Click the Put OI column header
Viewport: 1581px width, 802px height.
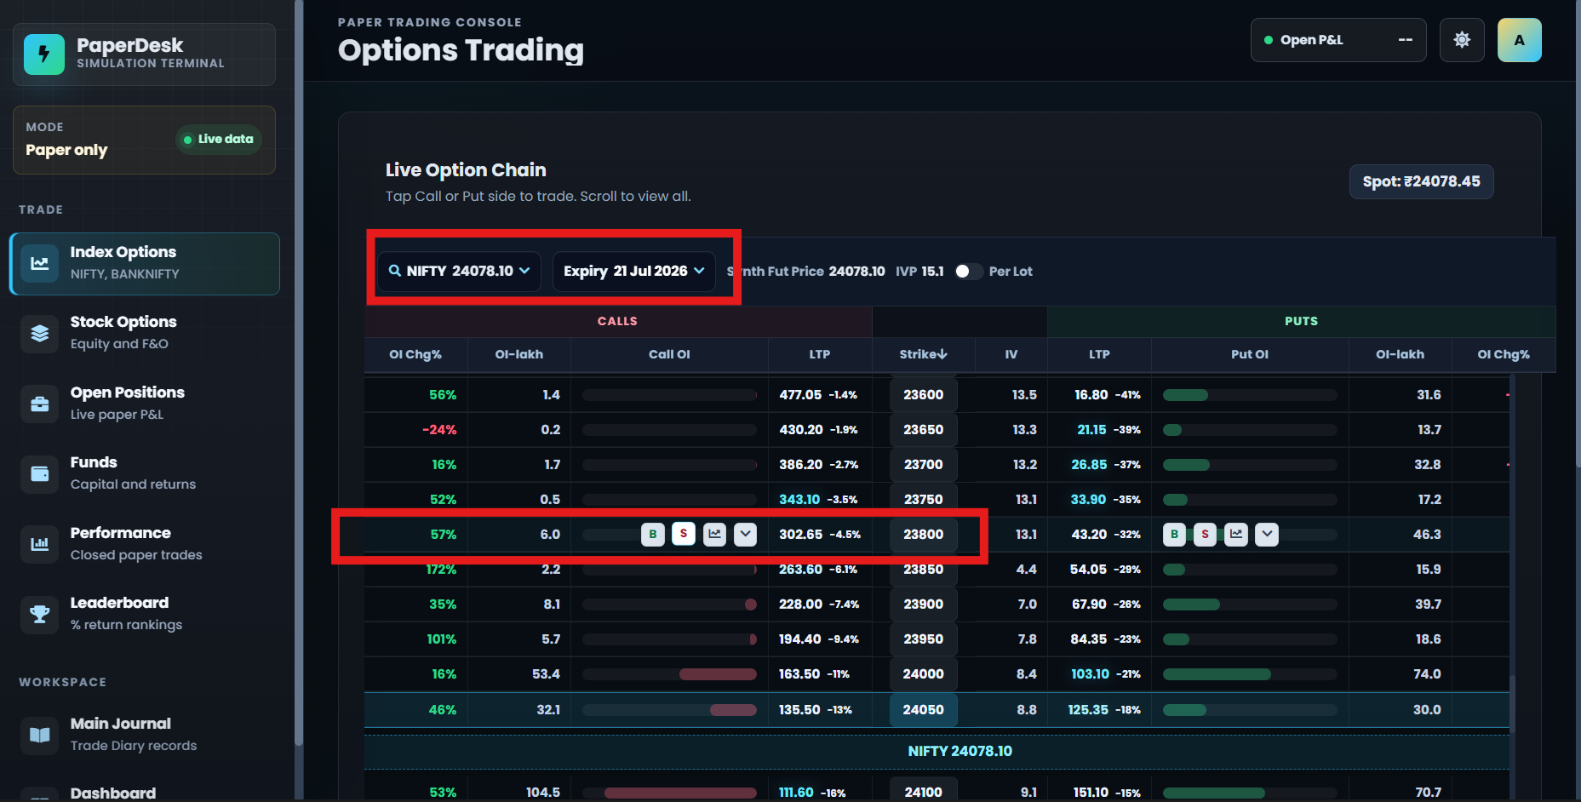[1250, 354]
